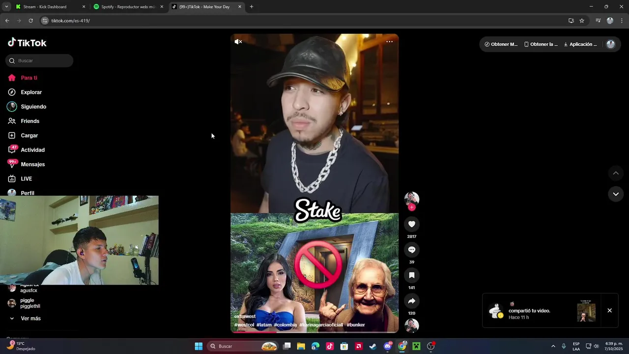Screen dimensions: 629x354
Task: Open the video's three-dot options menu
Action: point(389,42)
